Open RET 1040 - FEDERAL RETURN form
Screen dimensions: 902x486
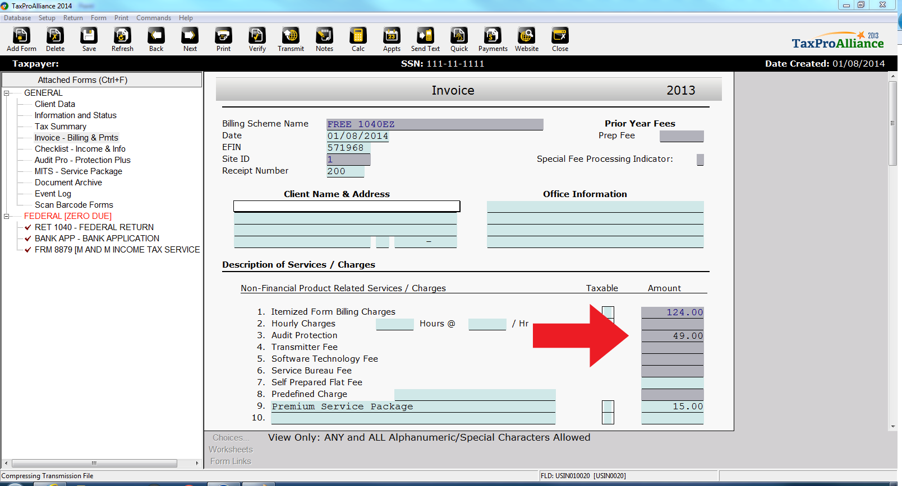[94, 227]
